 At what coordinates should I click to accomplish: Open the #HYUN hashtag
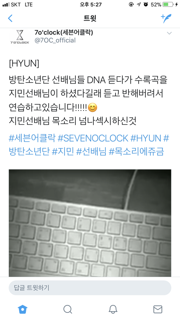146,138
